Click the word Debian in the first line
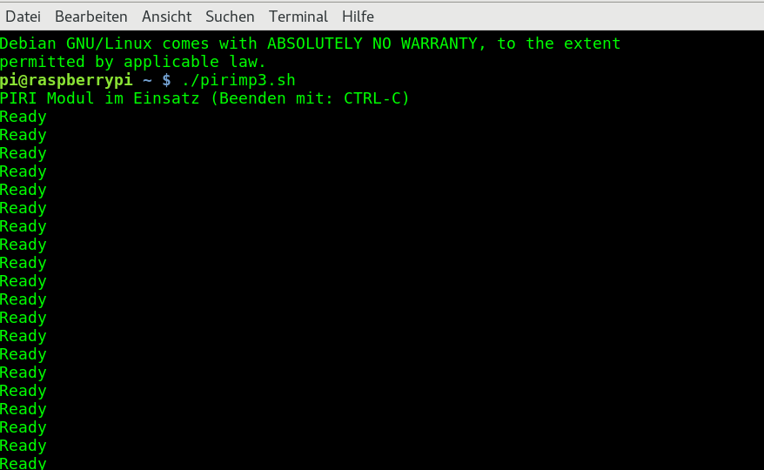Screen dimensions: 764x470 tap(28, 44)
